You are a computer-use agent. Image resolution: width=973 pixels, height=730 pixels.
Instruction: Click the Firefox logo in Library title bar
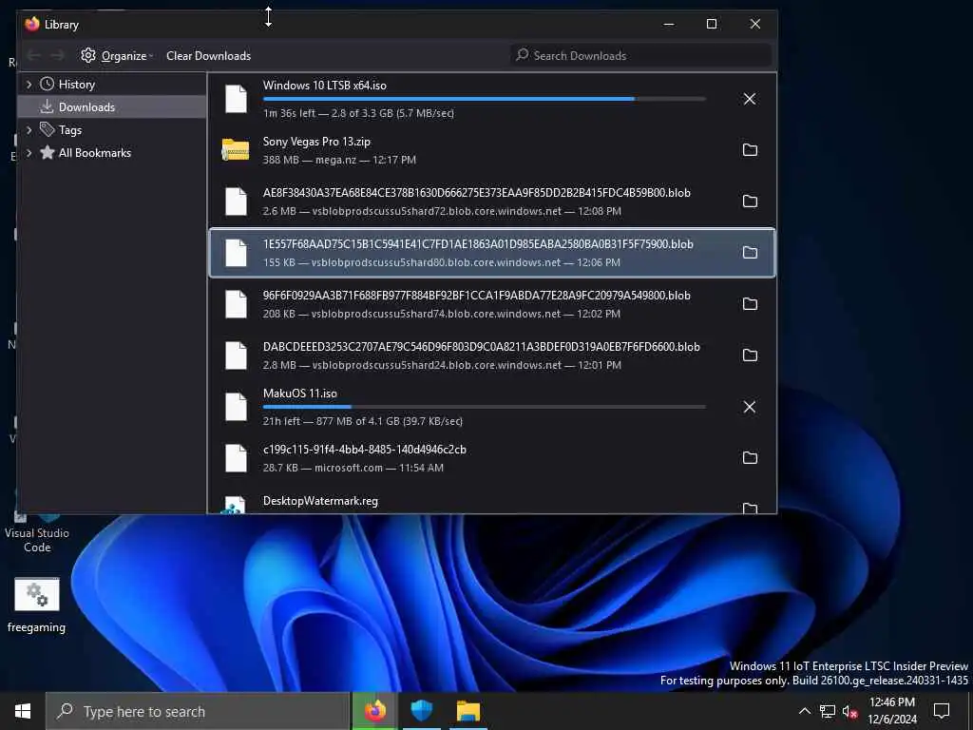pos(32,24)
